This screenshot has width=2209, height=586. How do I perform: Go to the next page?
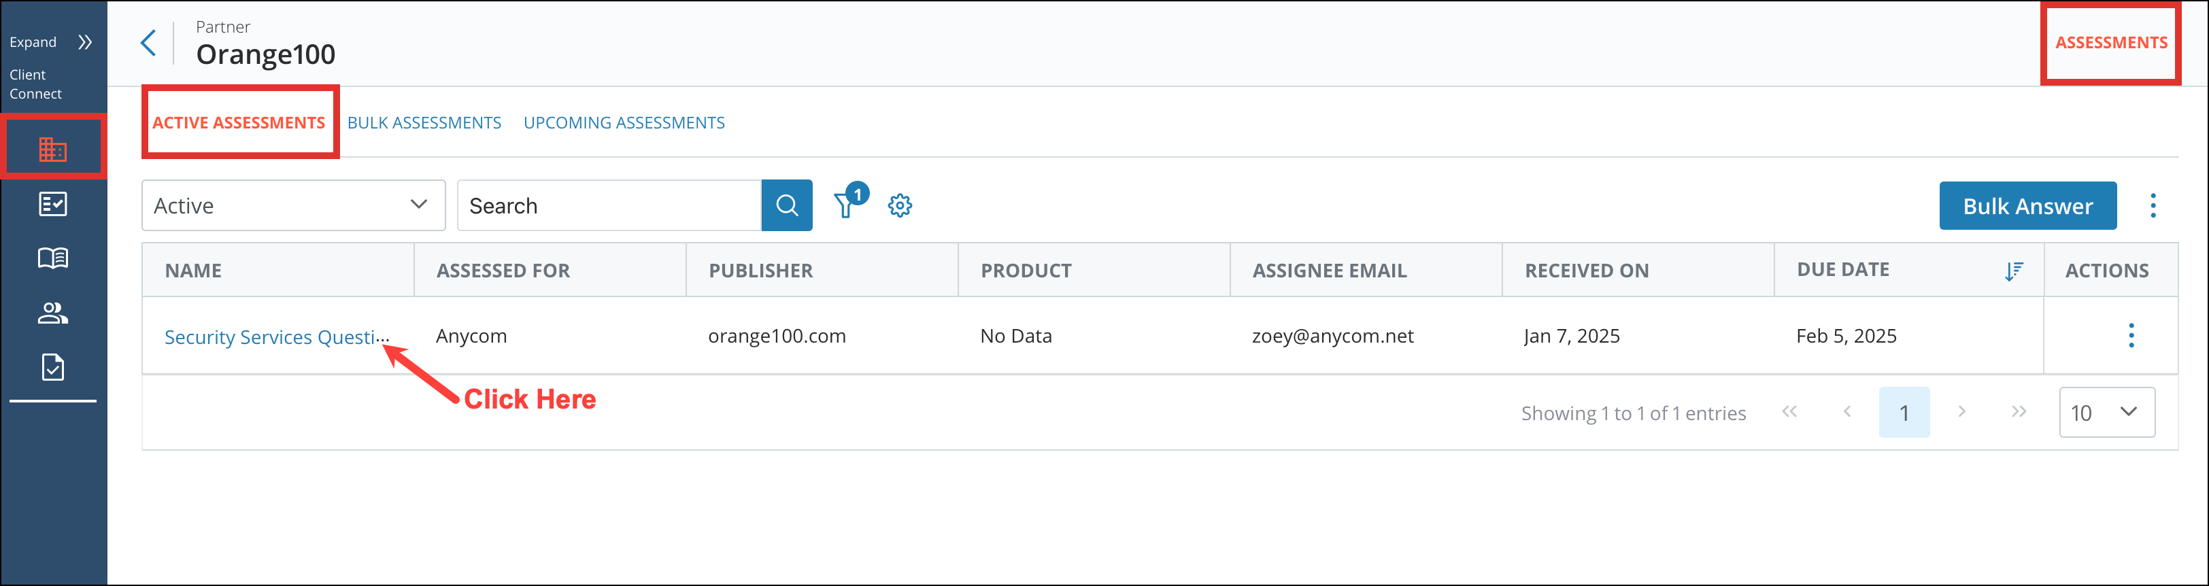coord(1961,412)
